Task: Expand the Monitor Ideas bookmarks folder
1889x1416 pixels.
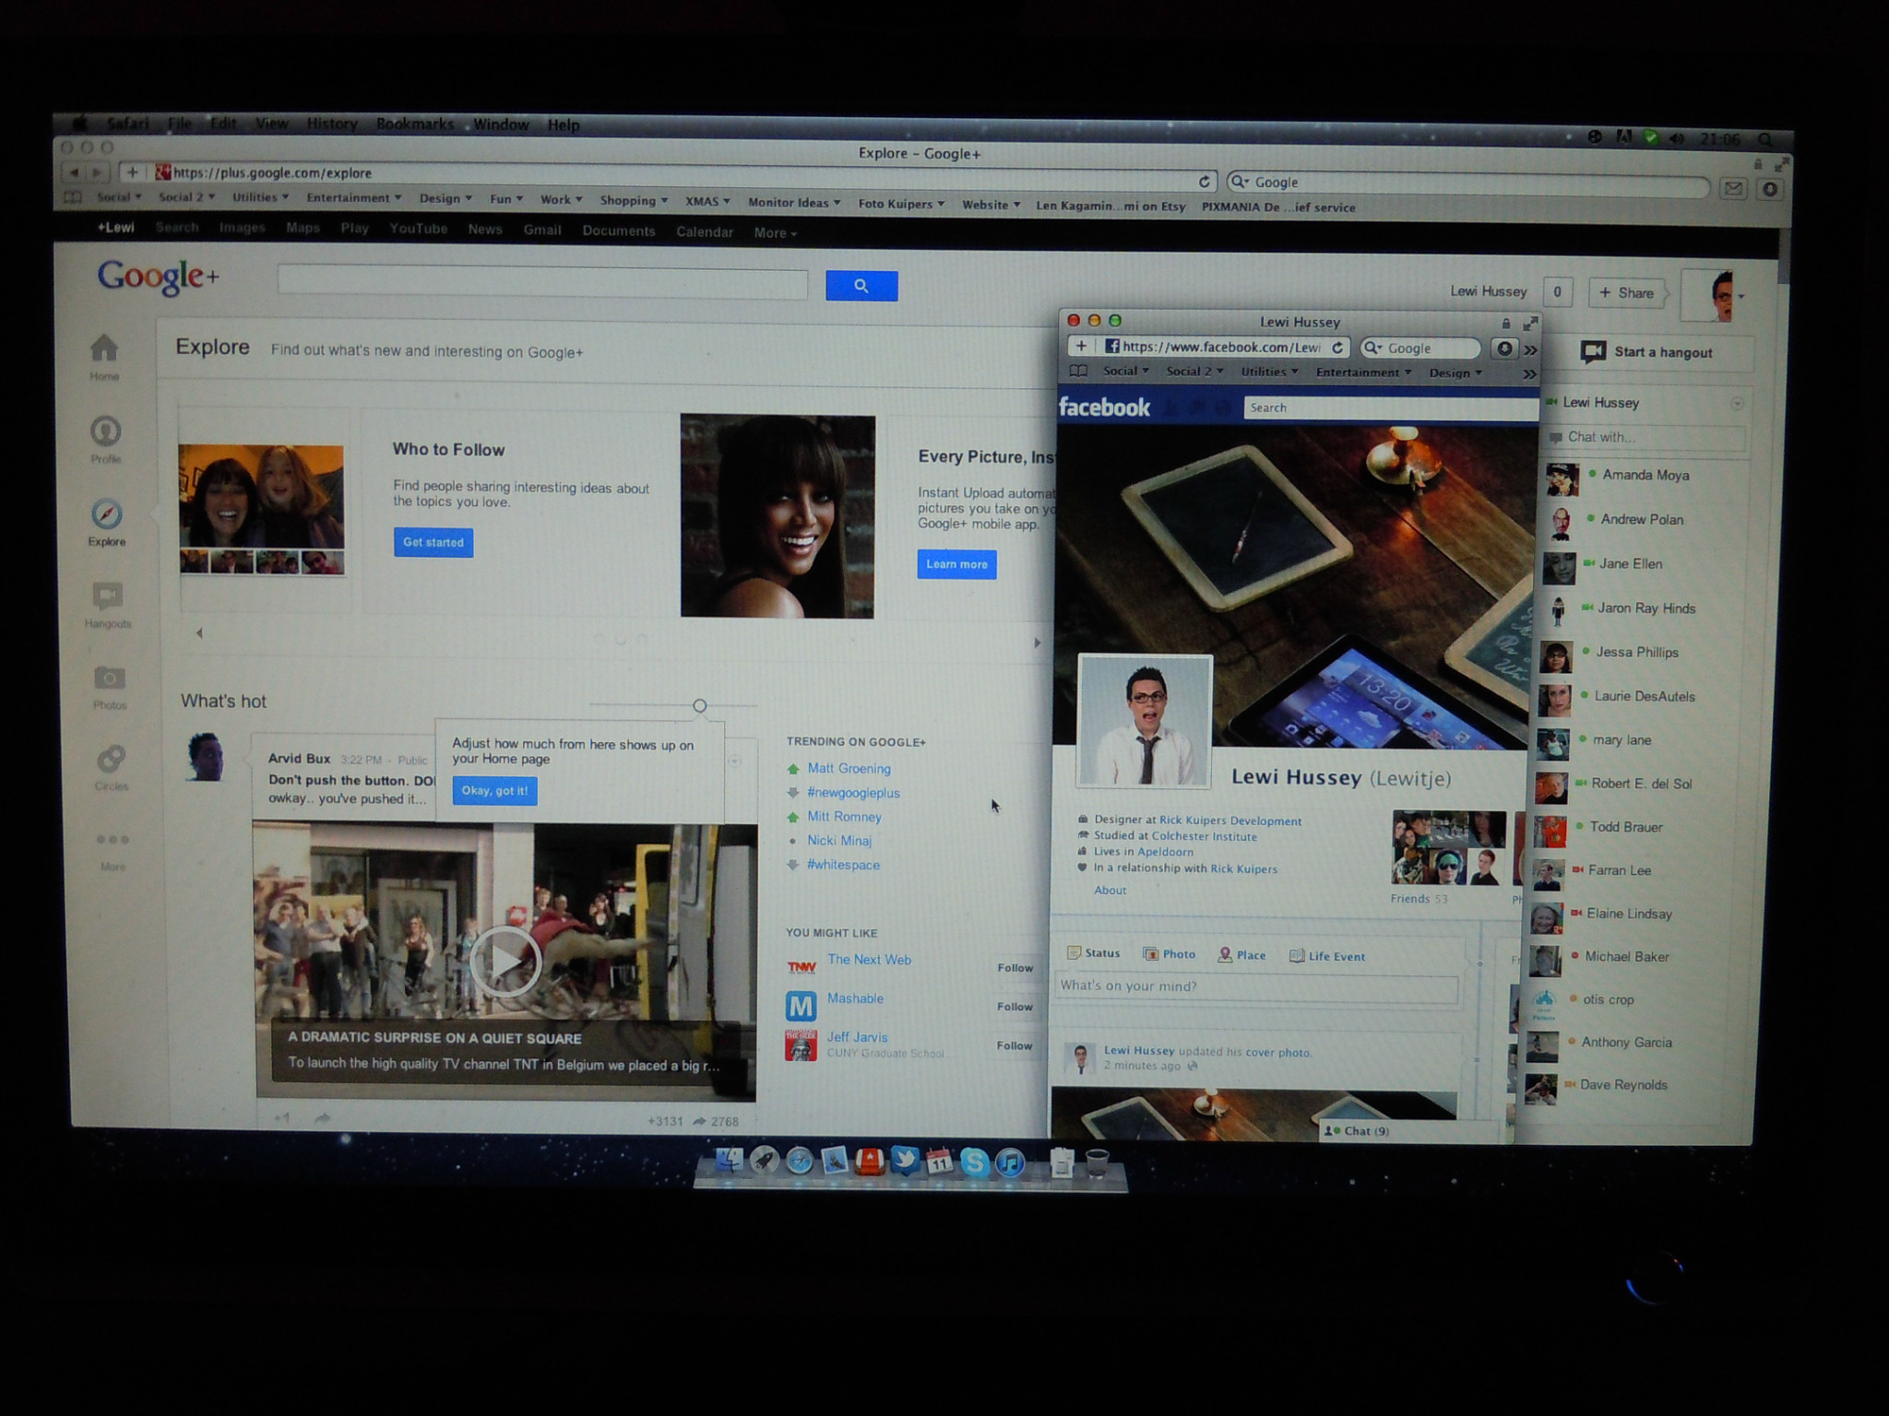Action: tap(794, 203)
